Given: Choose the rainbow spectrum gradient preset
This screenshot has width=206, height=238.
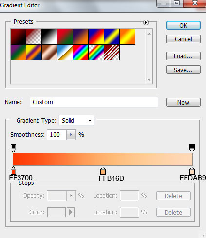Looking at the screenshot, I should pos(80,53).
